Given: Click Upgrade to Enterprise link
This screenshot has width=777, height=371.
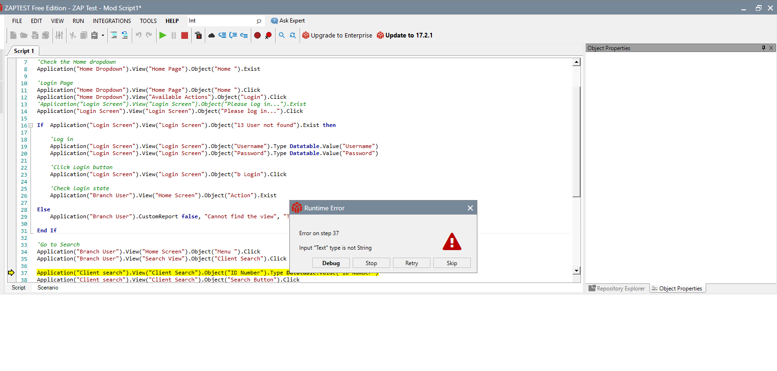Looking at the screenshot, I should point(337,35).
